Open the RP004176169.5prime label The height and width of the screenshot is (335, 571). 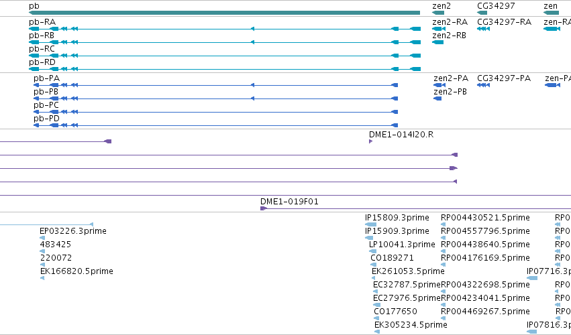point(485,258)
